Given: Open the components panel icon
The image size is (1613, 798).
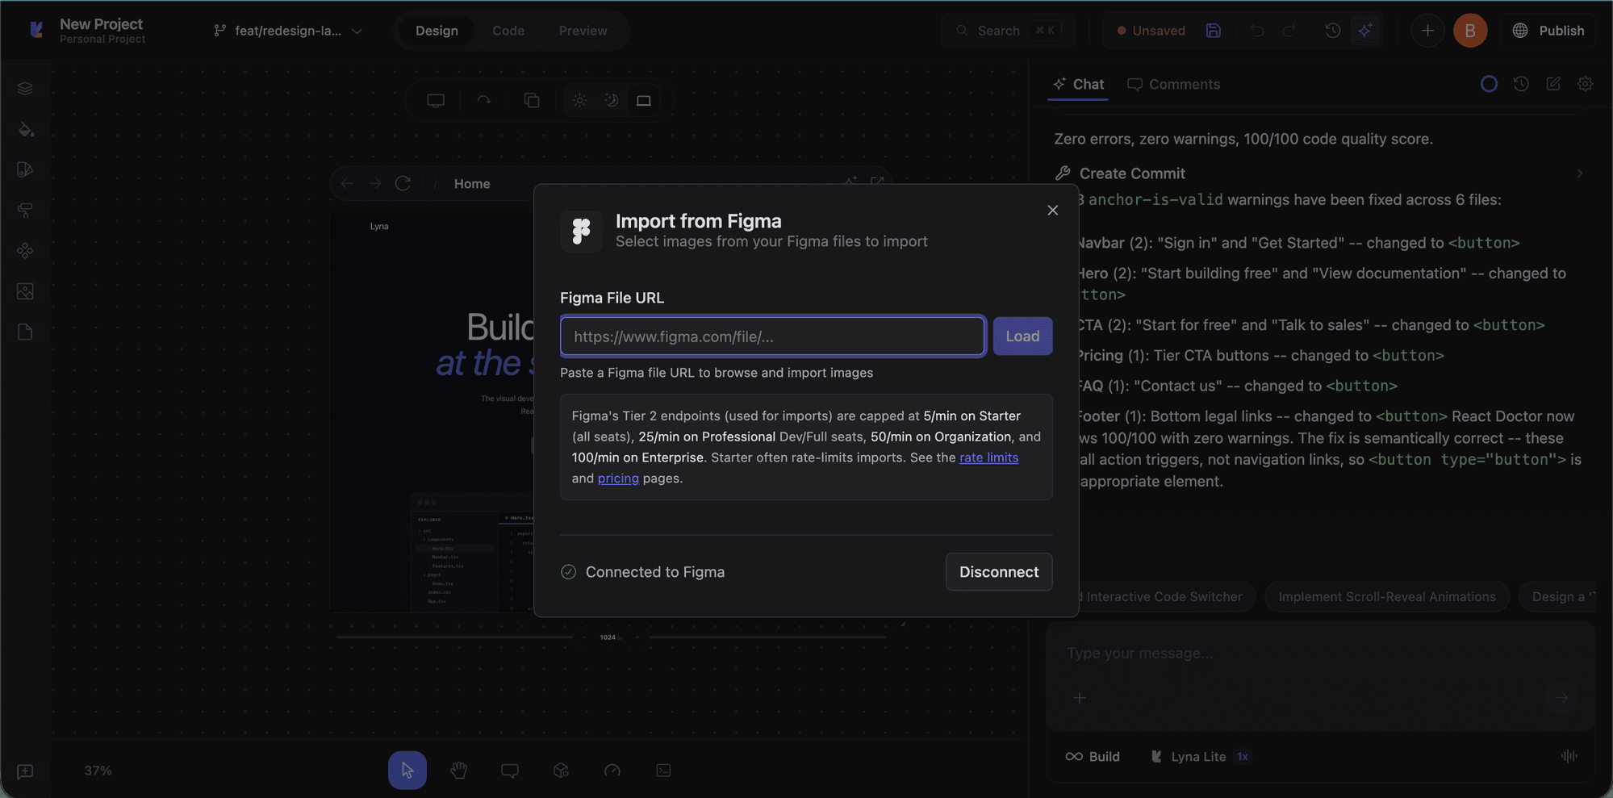Looking at the screenshot, I should [25, 251].
